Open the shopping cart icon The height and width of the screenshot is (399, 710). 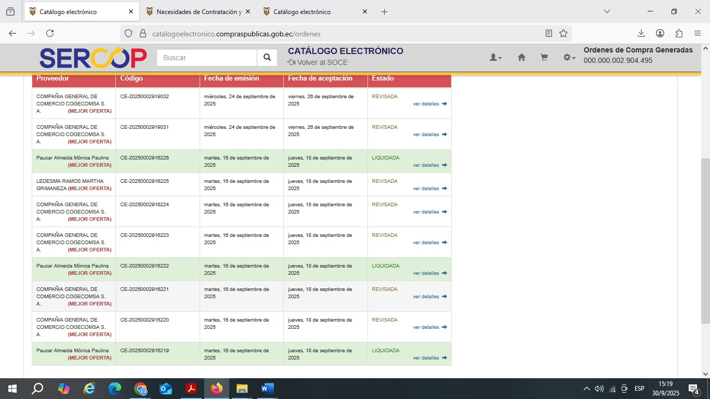(x=544, y=58)
